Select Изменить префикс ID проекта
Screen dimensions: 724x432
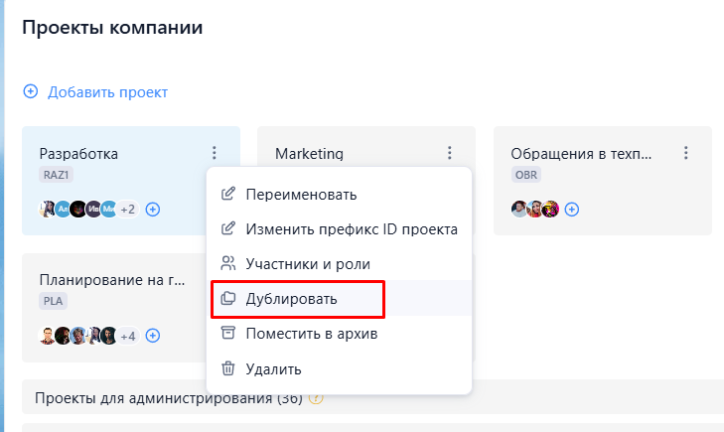(x=339, y=229)
